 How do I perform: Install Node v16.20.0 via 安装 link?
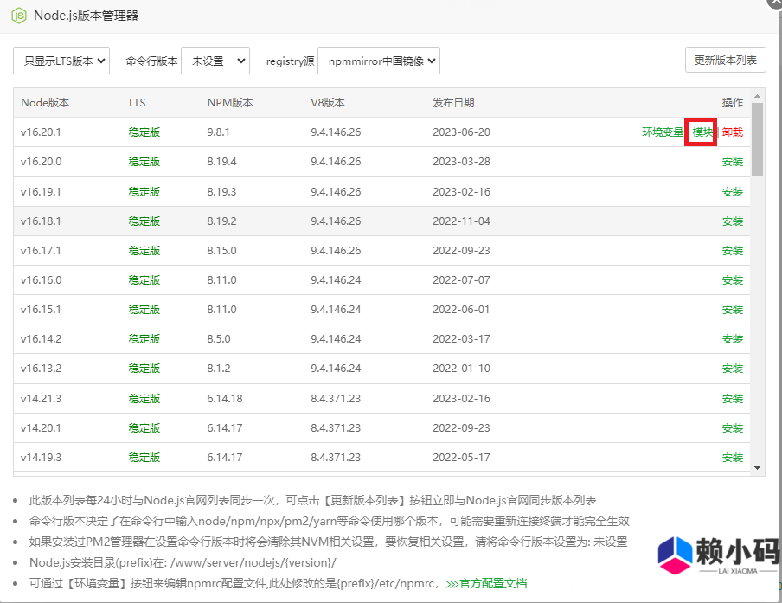pos(732,163)
